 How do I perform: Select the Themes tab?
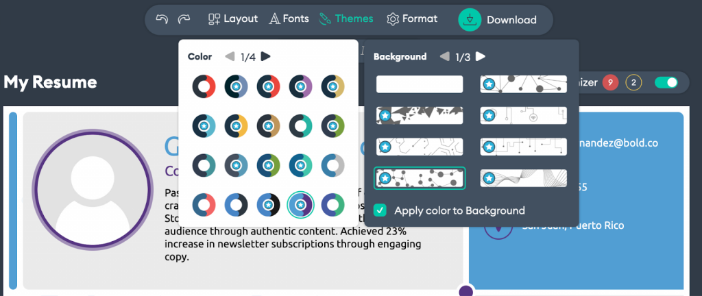(x=346, y=19)
